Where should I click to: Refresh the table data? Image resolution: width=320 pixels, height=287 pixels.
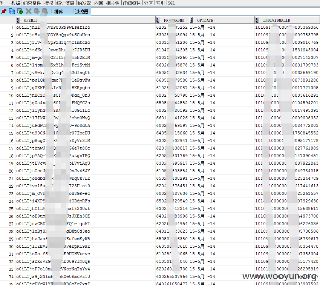tap(12, 11)
